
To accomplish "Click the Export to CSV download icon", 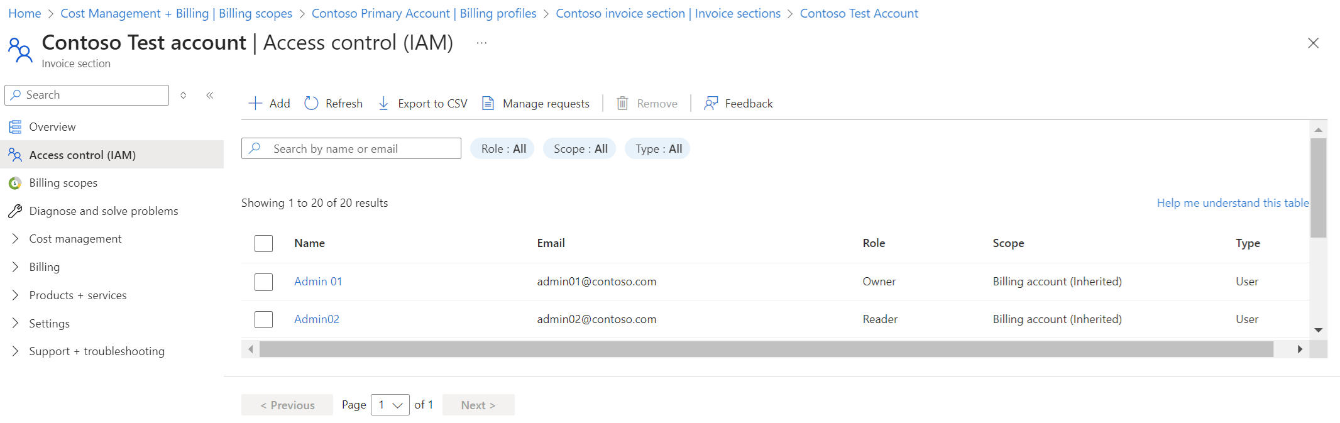I will (383, 104).
